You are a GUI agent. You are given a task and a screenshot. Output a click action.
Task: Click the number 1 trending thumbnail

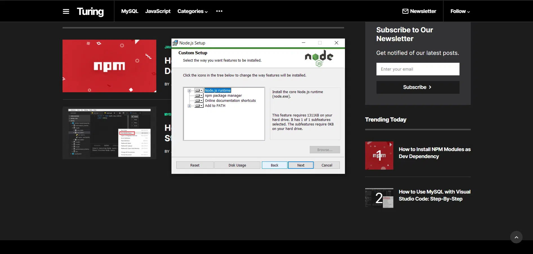[x=379, y=156]
